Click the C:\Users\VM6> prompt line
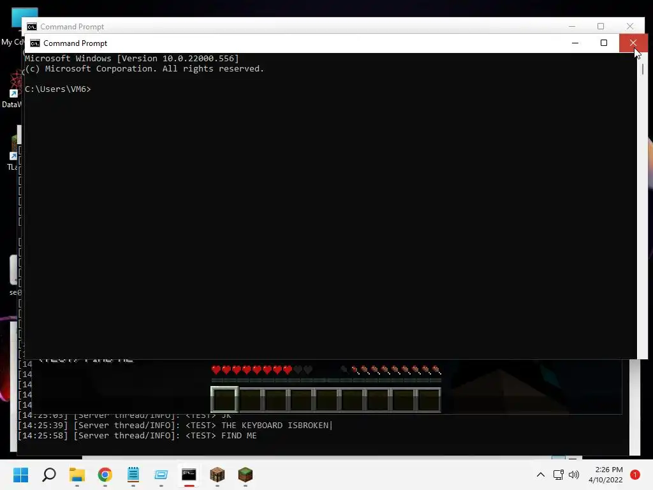This screenshot has height=490, width=653. coord(58,89)
